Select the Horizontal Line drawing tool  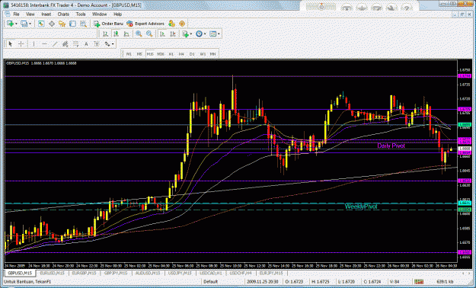44,44
